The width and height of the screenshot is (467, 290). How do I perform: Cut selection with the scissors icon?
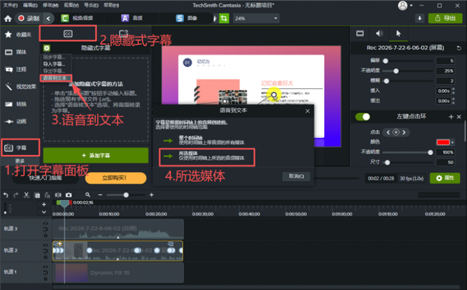(x=27, y=195)
